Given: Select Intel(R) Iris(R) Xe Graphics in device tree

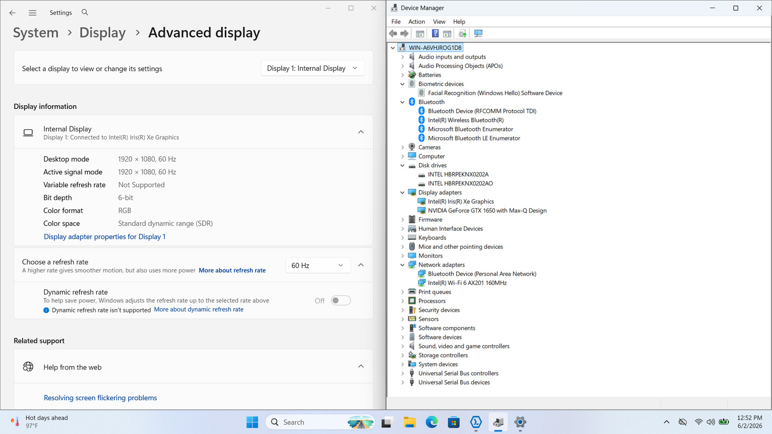Looking at the screenshot, I should [x=461, y=202].
